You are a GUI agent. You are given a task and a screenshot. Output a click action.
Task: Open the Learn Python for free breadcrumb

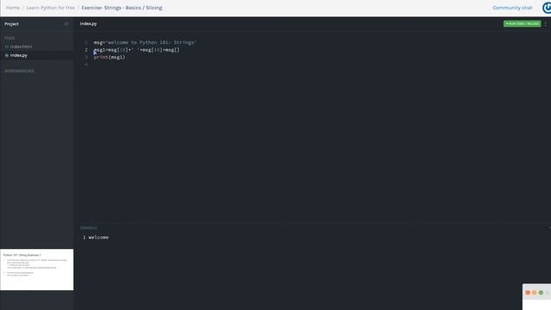(x=51, y=8)
